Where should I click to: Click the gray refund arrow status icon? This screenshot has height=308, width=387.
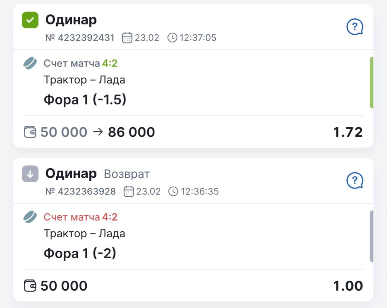pyautogui.click(x=30, y=174)
